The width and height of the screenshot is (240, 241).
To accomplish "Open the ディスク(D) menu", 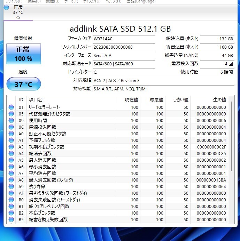I will pos(92,1).
